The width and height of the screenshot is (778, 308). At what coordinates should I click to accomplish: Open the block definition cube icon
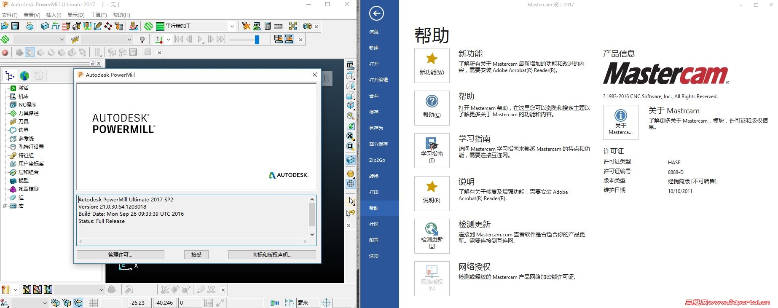(x=45, y=26)
